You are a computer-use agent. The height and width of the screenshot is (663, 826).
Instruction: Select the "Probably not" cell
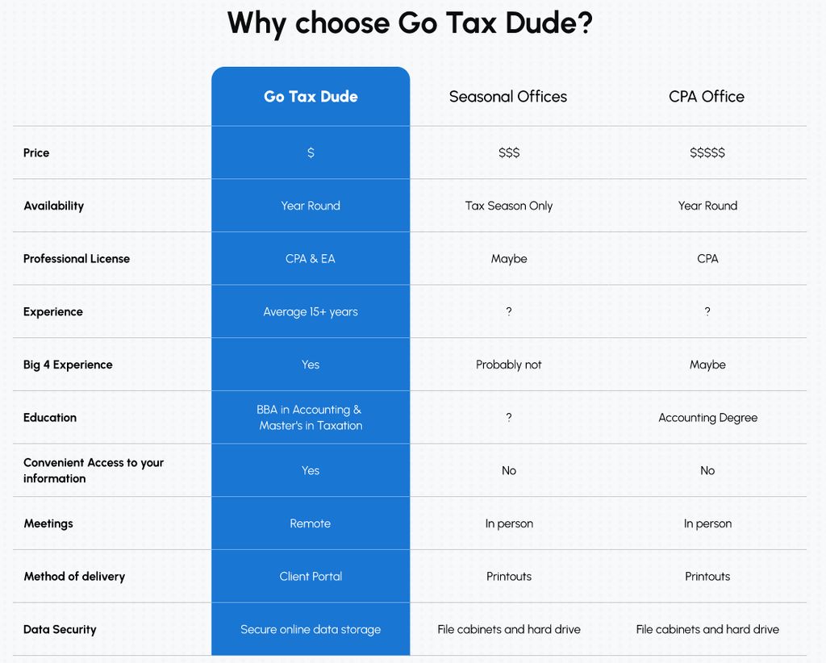[x=509, y=365]
